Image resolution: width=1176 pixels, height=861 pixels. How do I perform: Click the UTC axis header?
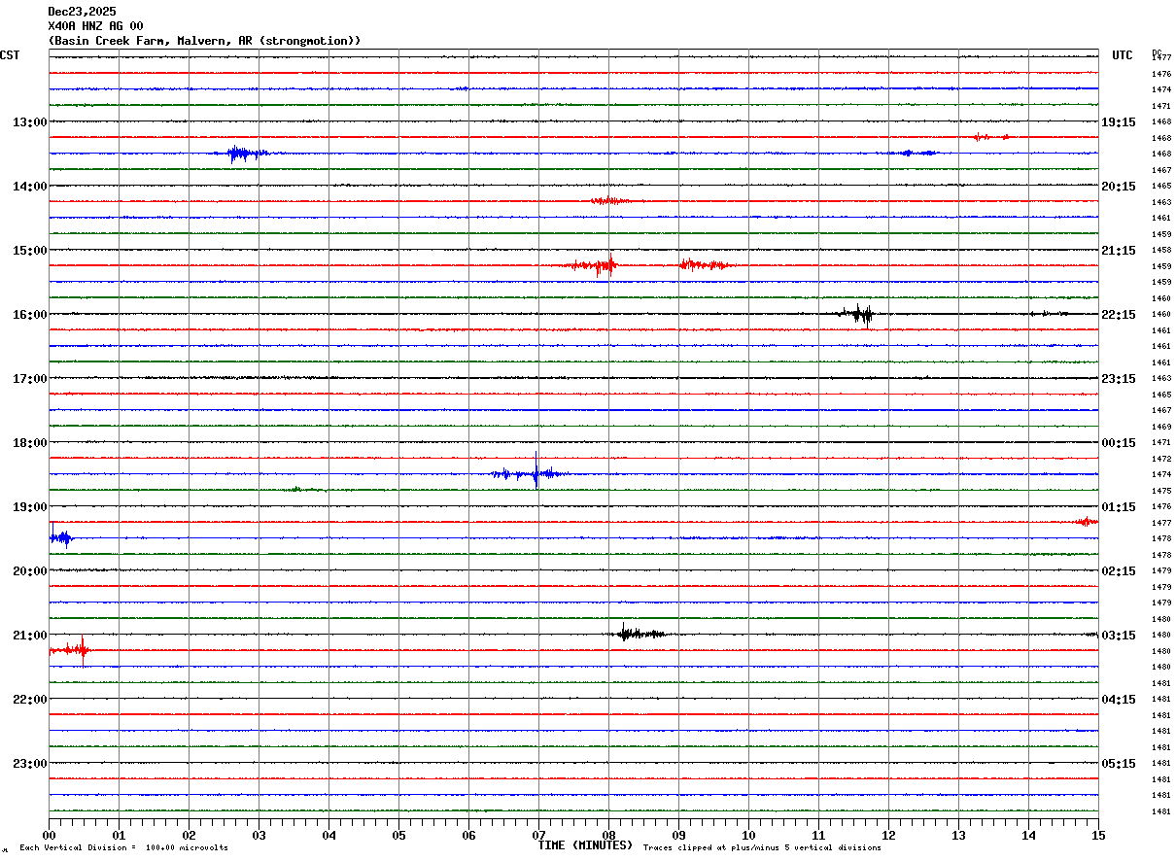tap(1123, 55)
